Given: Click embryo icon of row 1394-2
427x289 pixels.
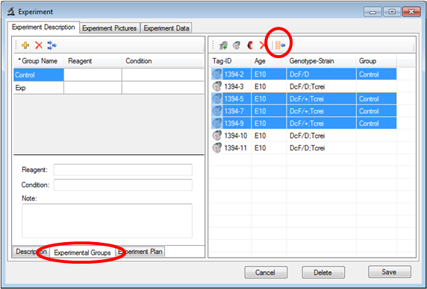Looking at the screenshot, I should (x=217, y=74).
